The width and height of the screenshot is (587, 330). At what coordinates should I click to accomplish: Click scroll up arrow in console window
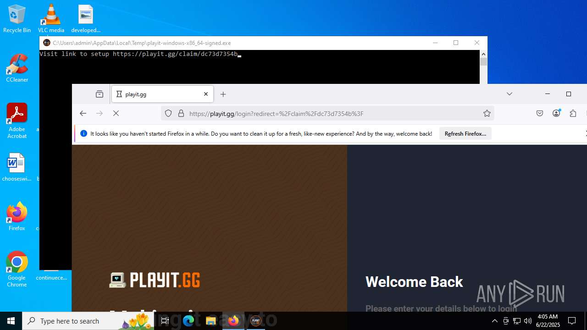[x=483, y=54]
